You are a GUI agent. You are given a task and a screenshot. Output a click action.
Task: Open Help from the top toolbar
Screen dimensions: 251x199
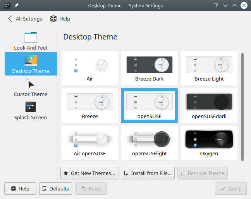tap(60, 19)
